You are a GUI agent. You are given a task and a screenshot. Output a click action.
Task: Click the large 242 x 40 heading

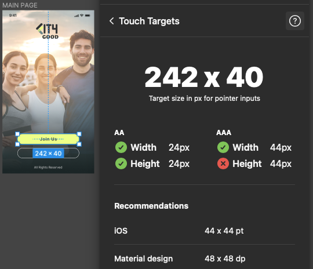(x=204, y=77)
